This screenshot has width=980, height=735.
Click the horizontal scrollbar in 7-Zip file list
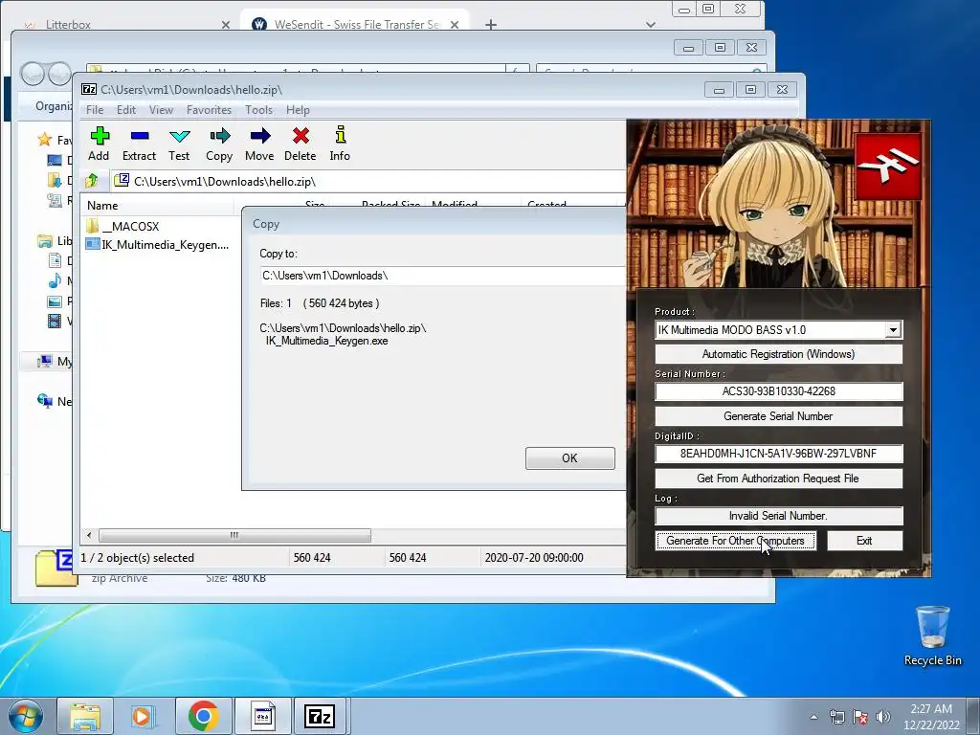point(234,536)
